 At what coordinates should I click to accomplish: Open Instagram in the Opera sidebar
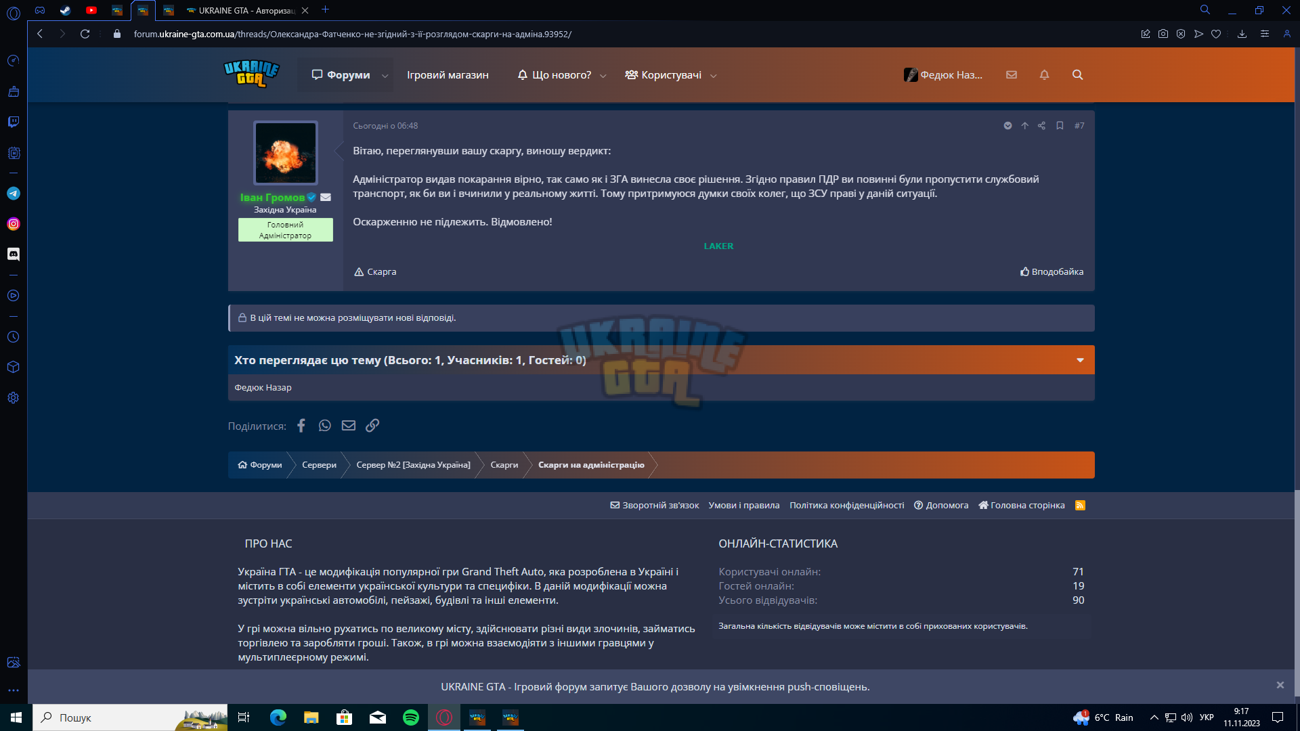pyautogui.click(x=14, y=224)
